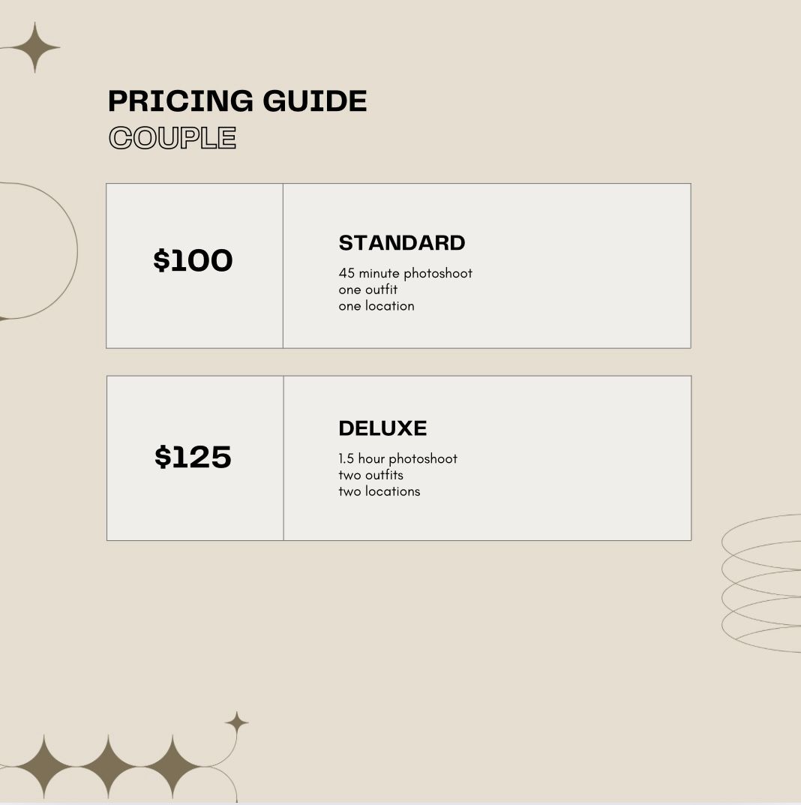Image resolution: width=801 pixels, height=805 pixels.
Task: Click the $100 price text
Action: coord(193,260)
